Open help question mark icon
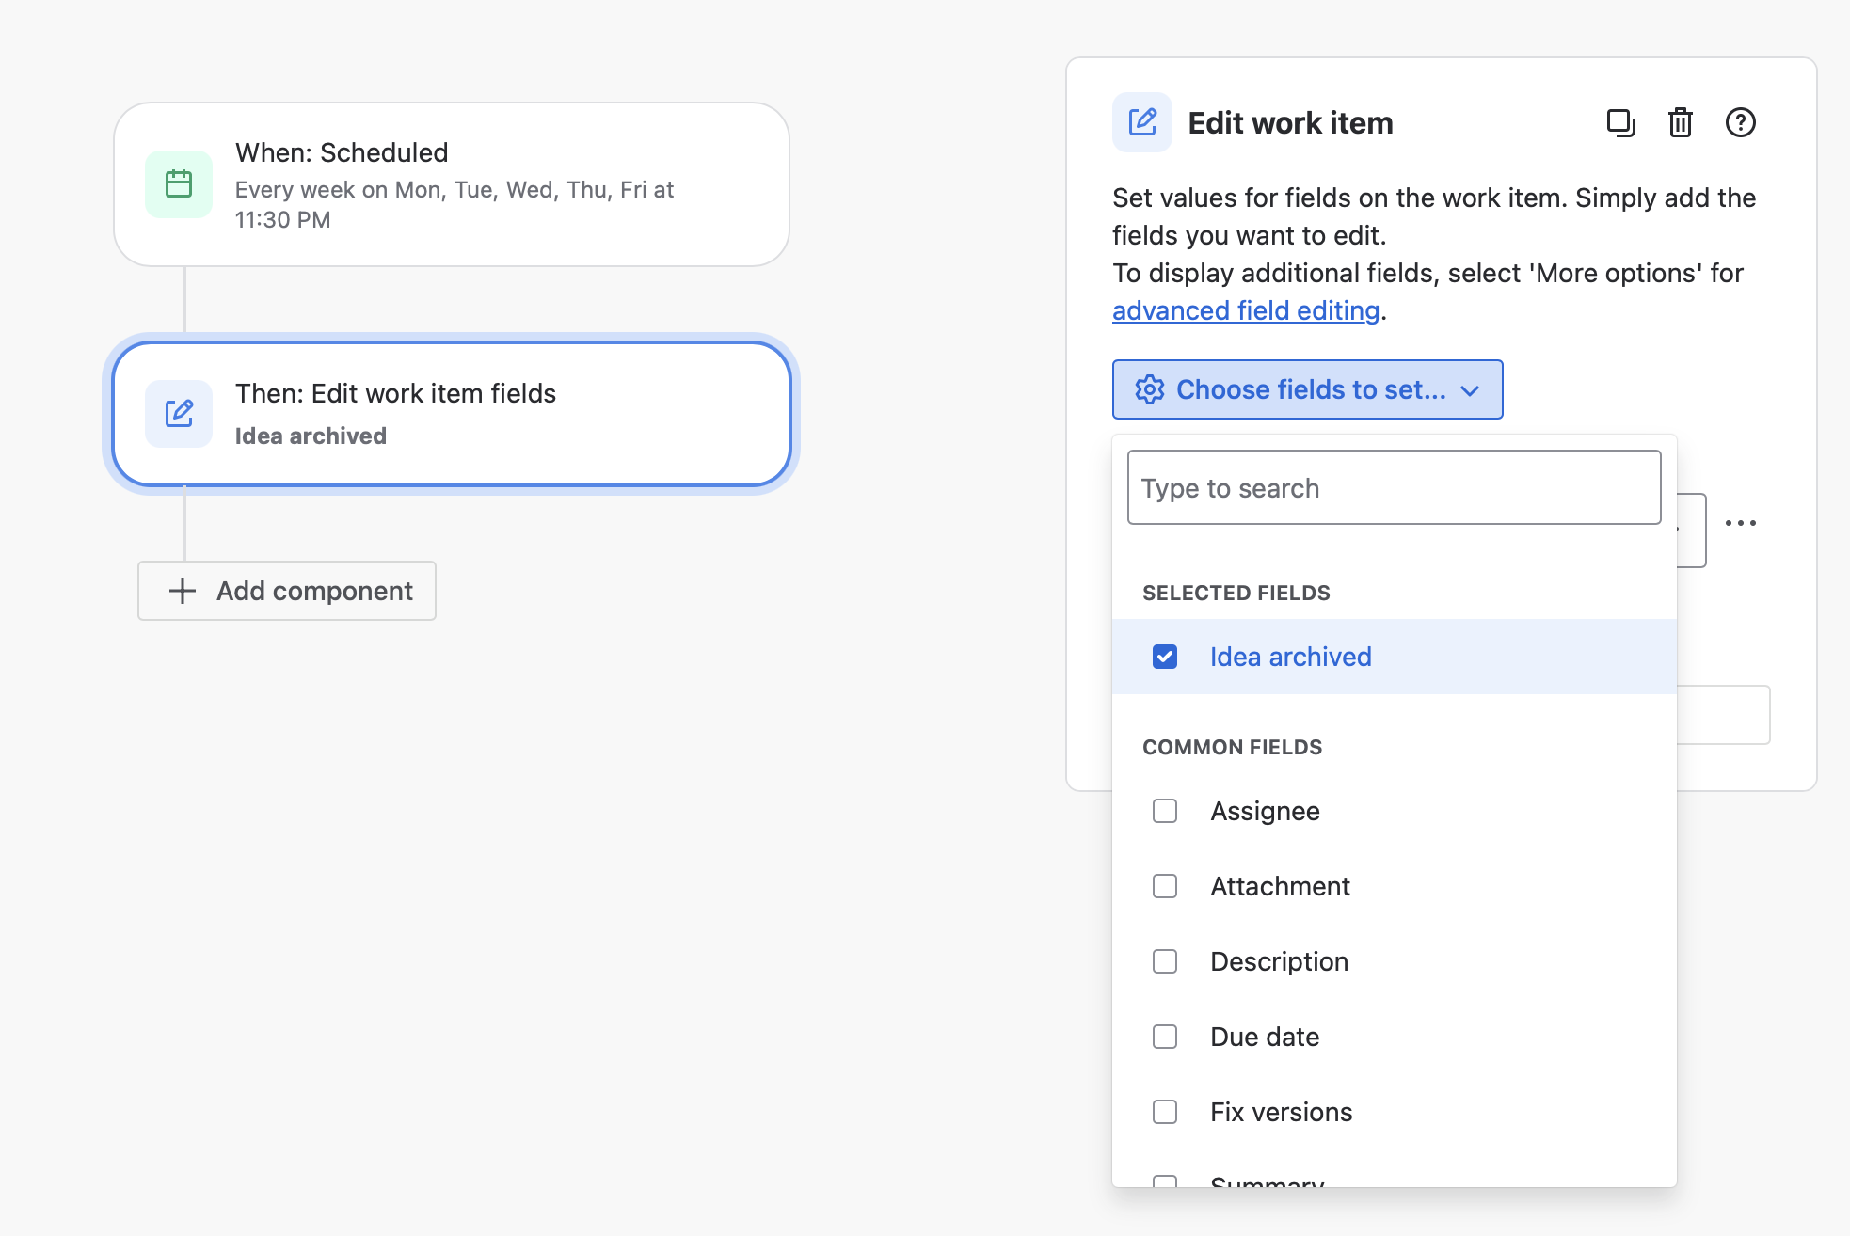The height and width of the screenshot is (1236, 1850). coord(1741,123)
